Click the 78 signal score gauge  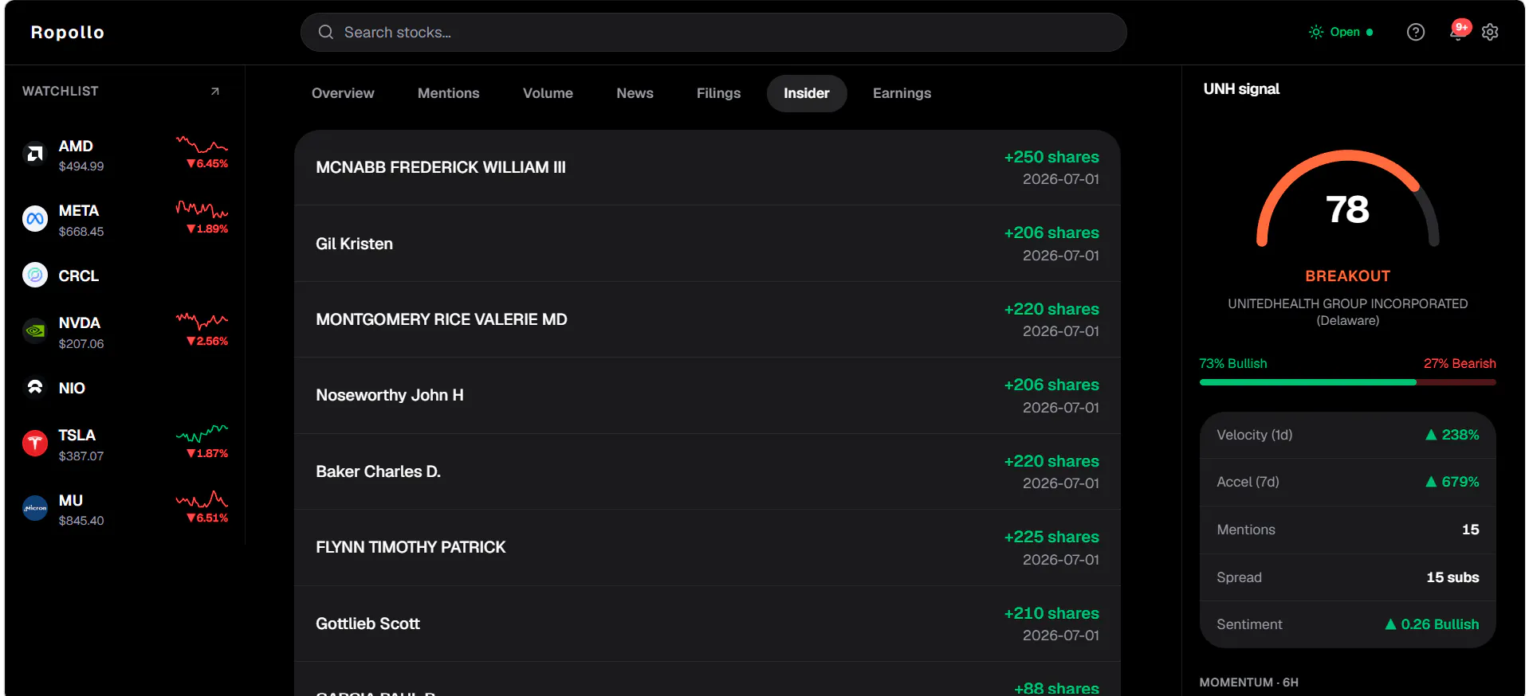[1347, 199]
